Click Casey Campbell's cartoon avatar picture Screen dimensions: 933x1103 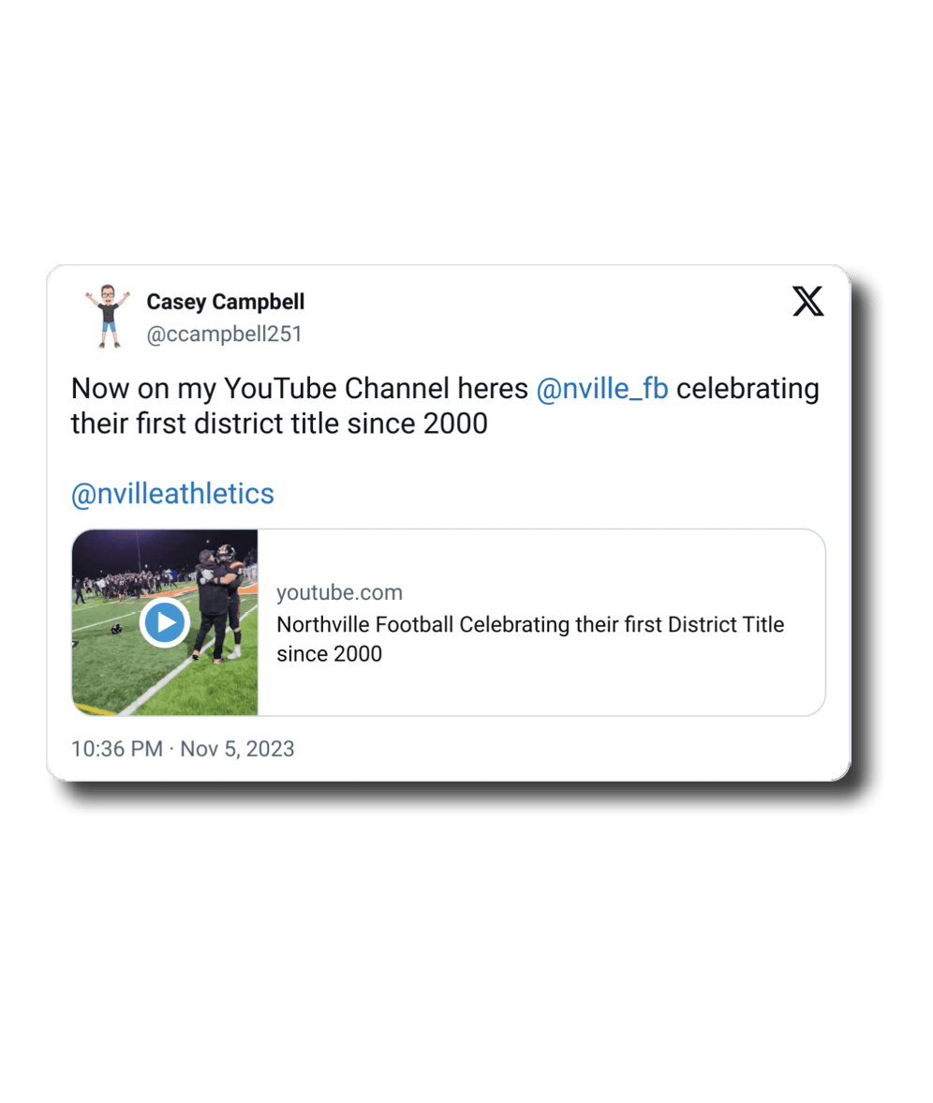click(108, 318)
